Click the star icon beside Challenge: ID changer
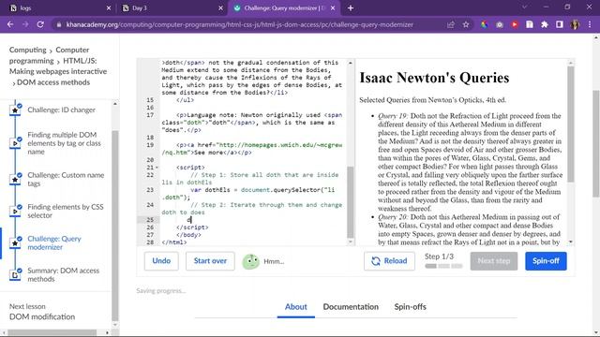Image resolution: width=600 pixels, height=337 pixels. pyautogui.click(x=15, y=110)
